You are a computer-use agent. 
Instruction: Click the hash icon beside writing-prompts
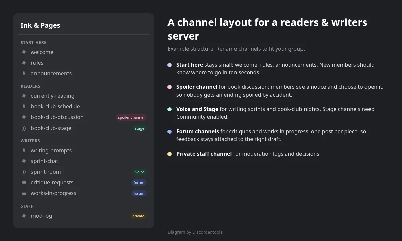click(x=24, y=150)
